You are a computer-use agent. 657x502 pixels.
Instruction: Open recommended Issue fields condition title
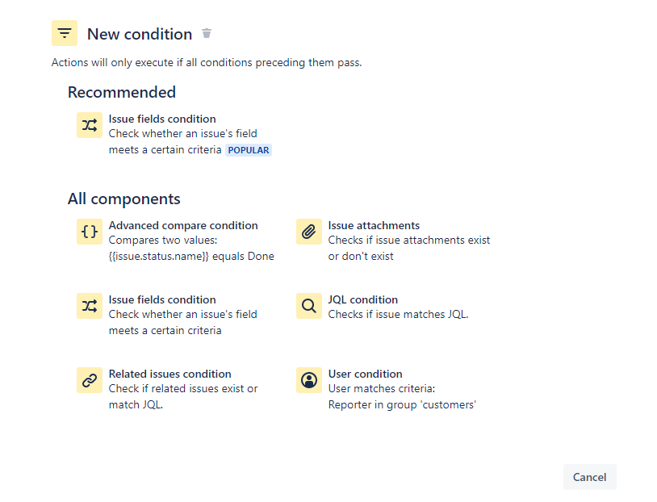point(162,119)
